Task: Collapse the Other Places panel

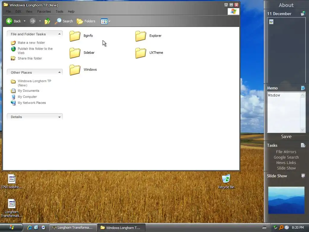Action: pyautogui.click(x=59, y=72)
